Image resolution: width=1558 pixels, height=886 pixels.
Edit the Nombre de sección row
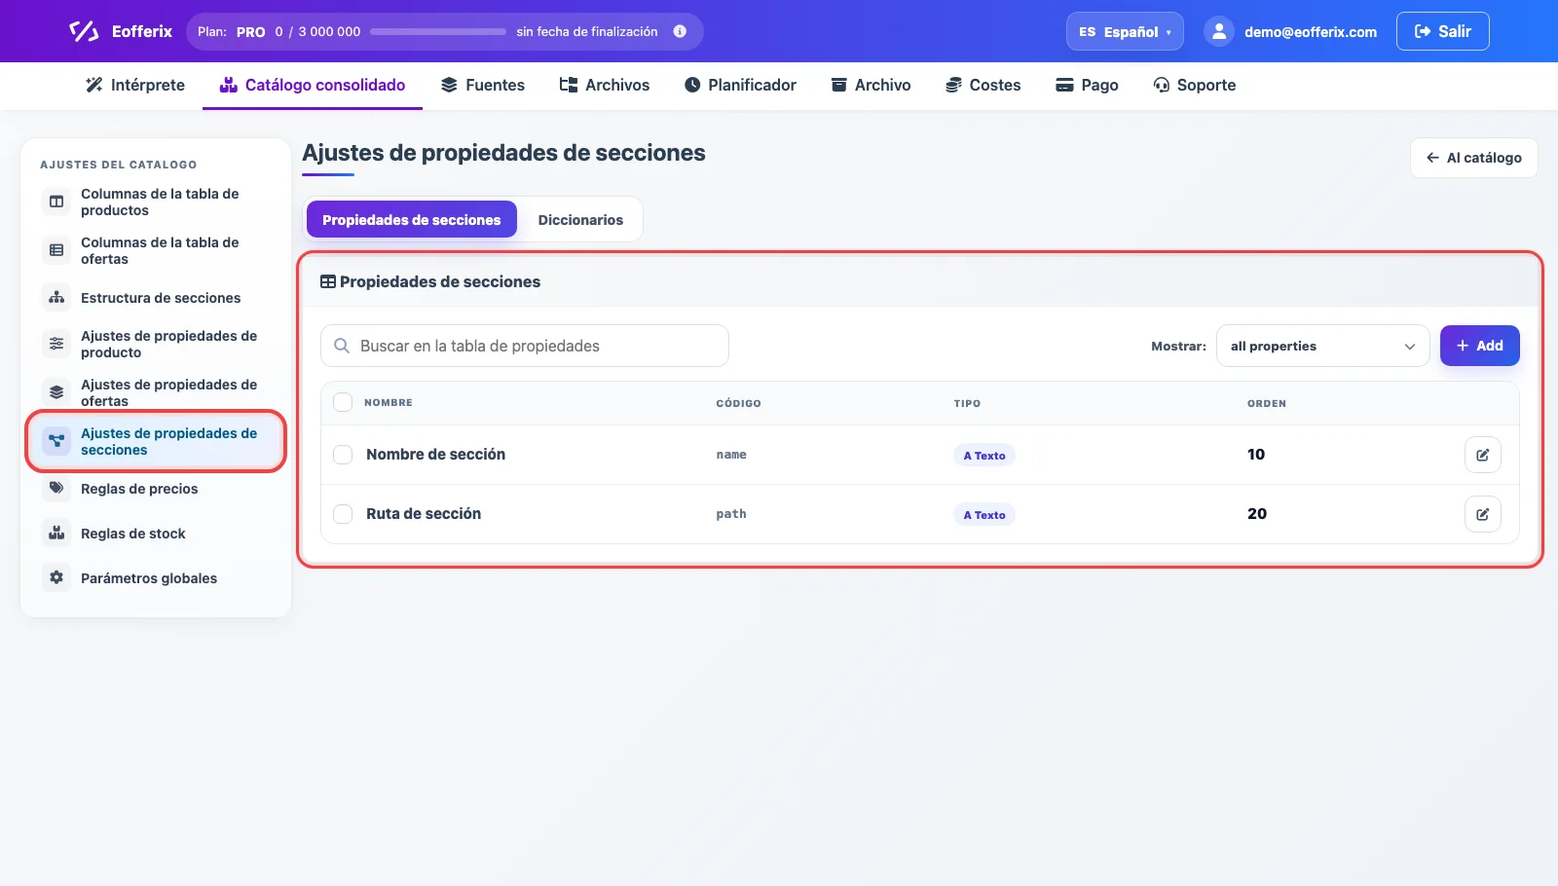[1482, 455]
